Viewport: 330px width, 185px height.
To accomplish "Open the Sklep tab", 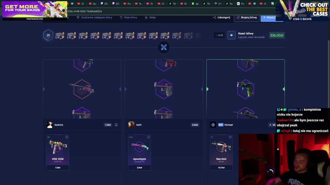I will (150, 17).
